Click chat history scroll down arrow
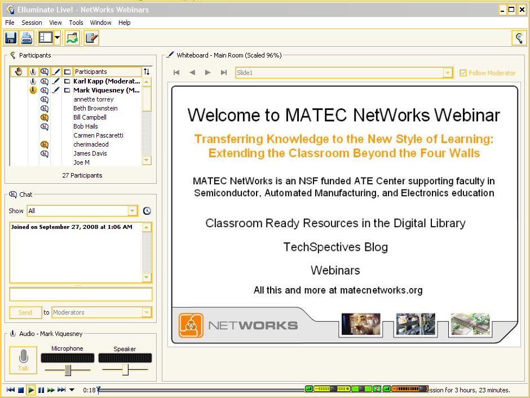 (147, 277)
